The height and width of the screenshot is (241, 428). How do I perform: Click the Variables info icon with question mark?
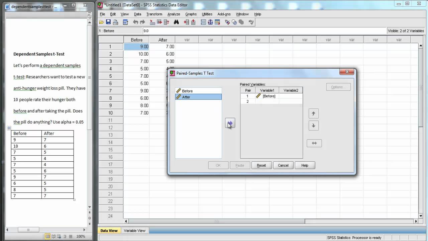167,22
